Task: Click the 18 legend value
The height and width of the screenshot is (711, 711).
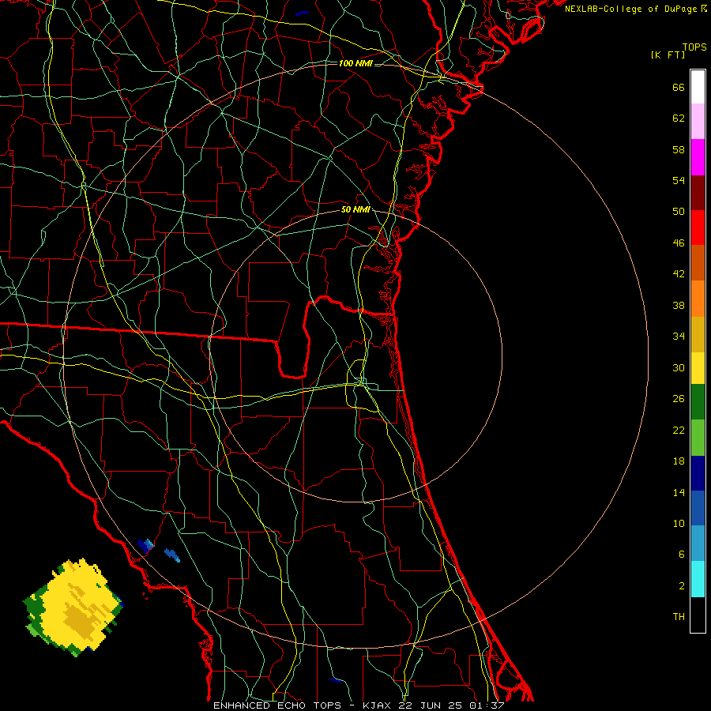Action: coord(679,461)
